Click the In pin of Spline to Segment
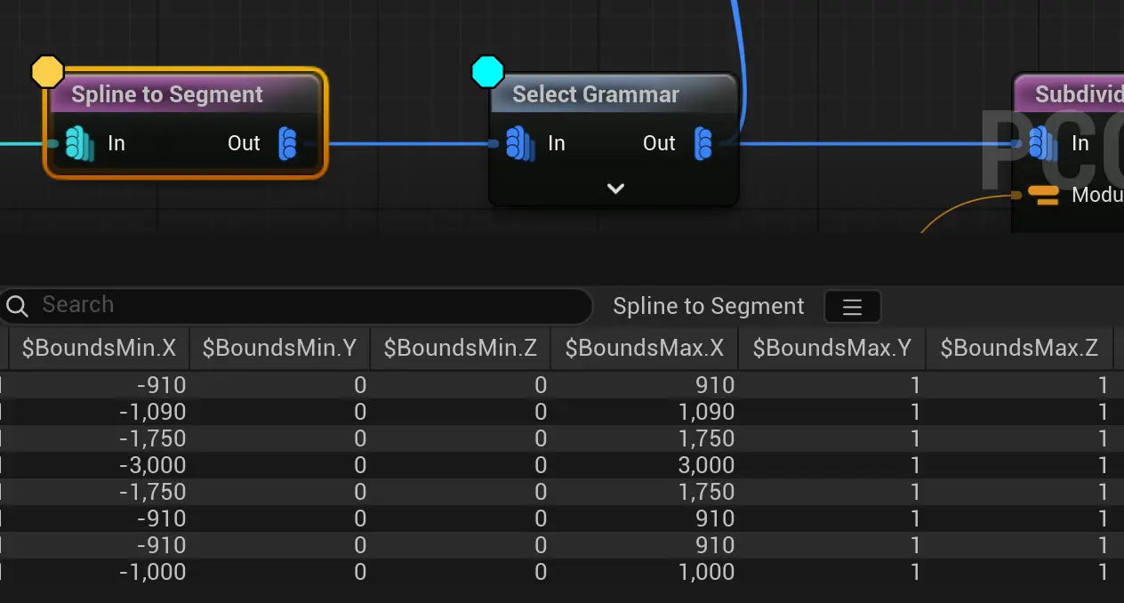 [x=79, y=143]
